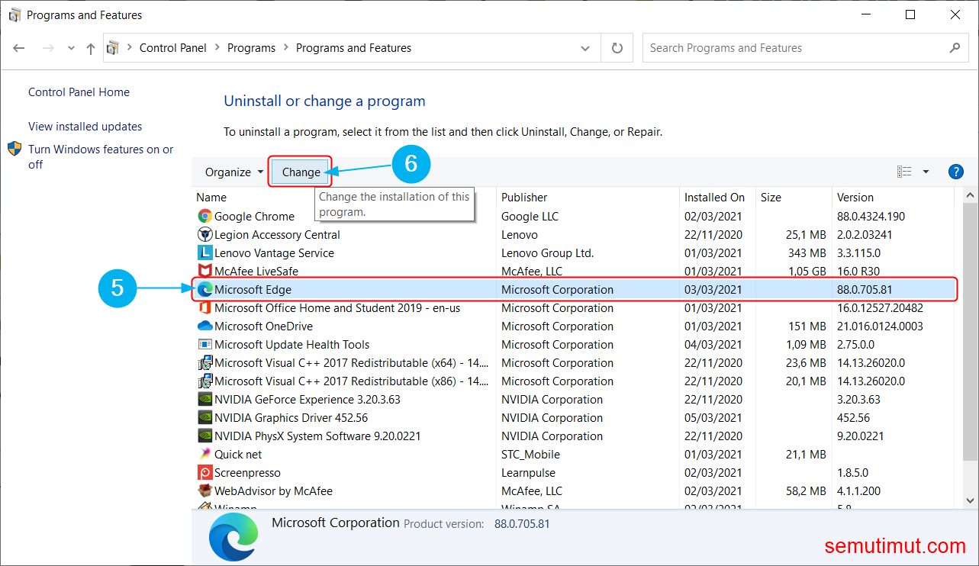Click the Change button in toolbar
Screen dimensions: 979x566
point(301,172)
